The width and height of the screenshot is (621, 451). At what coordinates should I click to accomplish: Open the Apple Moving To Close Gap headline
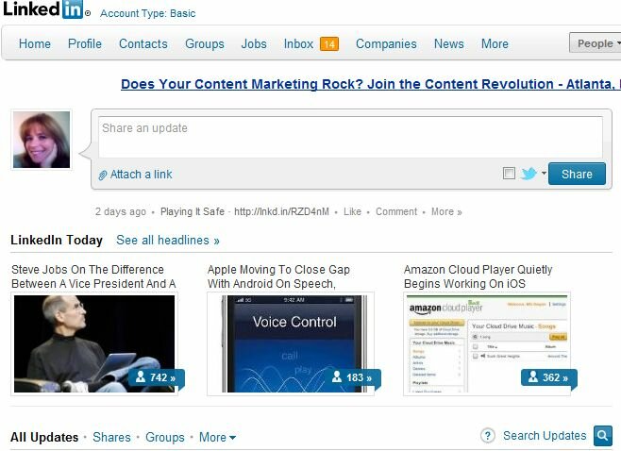click(x=278, y=276)
